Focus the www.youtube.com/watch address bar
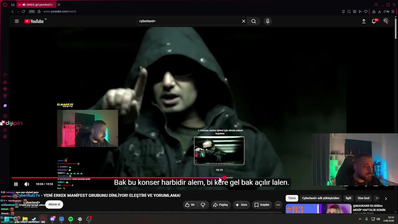 click(x=60, y=12)
